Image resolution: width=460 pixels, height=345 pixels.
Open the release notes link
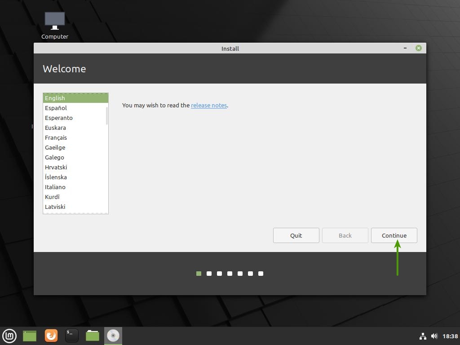pos(209,105)
